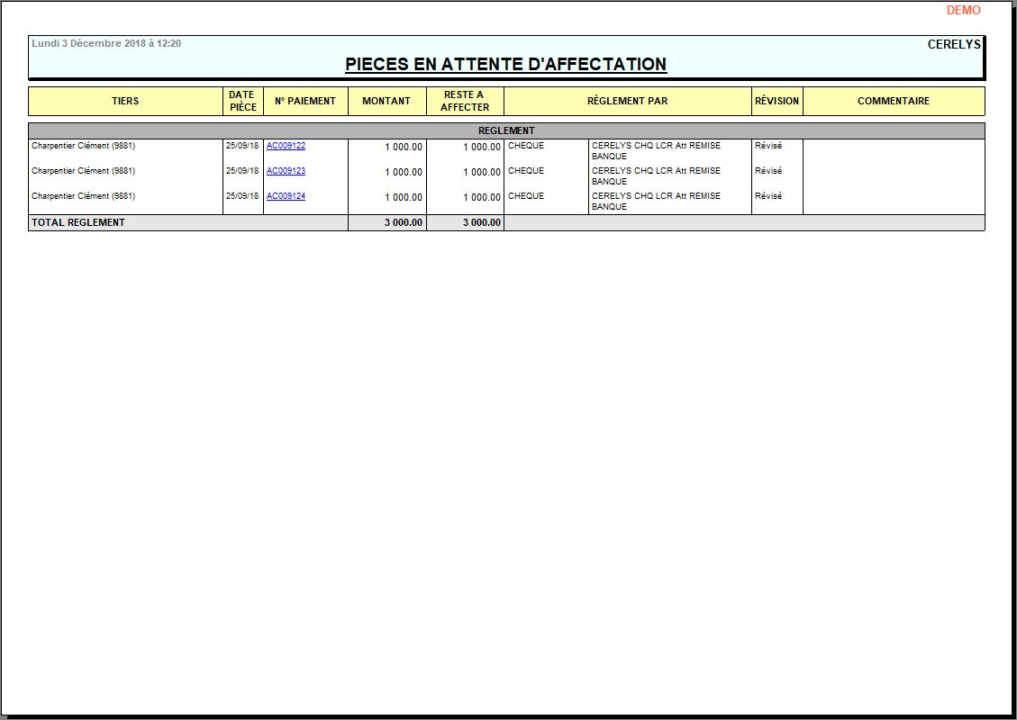This screenshot has width=1017, height=720.
Task: Click the red DEMO label
Action: point(963,11)
